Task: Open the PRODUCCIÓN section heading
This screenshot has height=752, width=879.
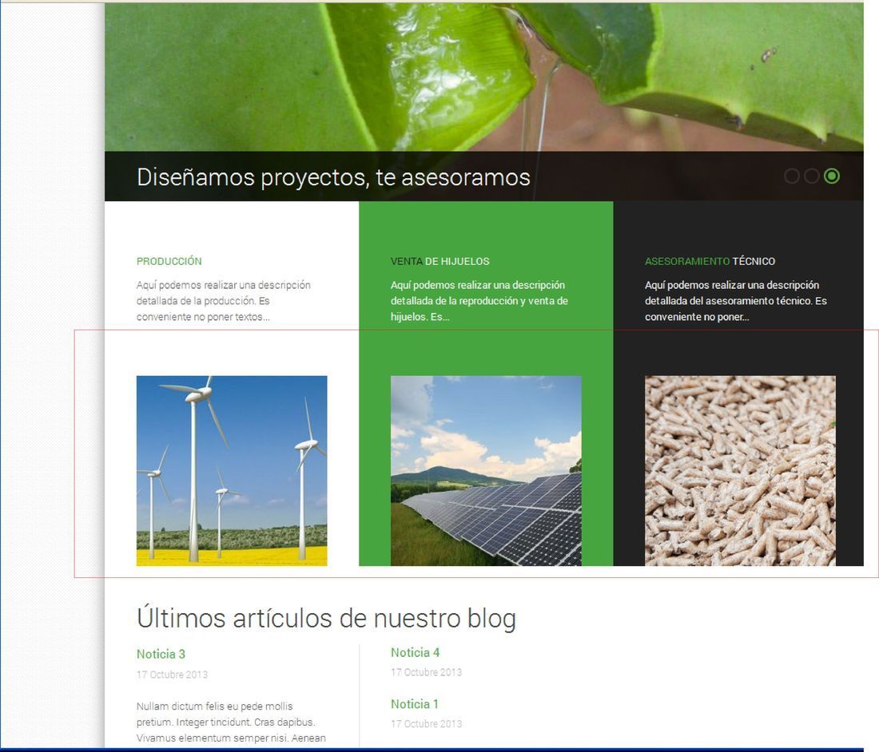Action: pos(169,261)
